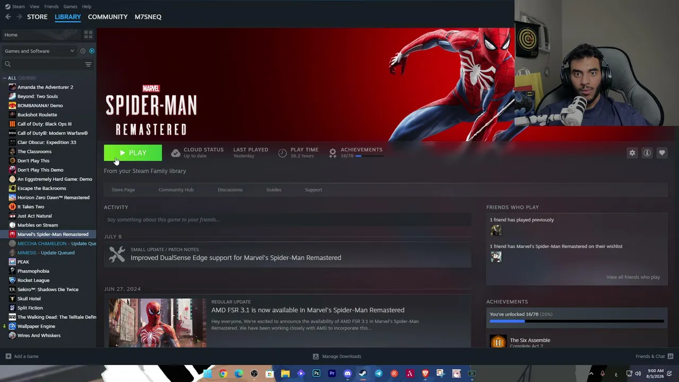Select Sekiro: Shadows Die Twice
The height and width of the screenshot is (382, 679).
48,290
